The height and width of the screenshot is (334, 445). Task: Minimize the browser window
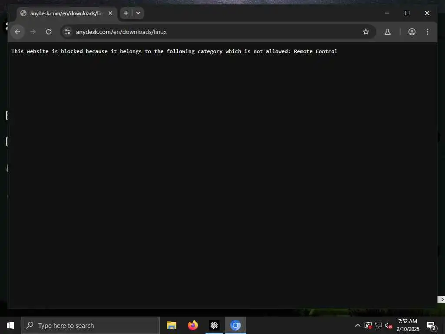[387, 13]
